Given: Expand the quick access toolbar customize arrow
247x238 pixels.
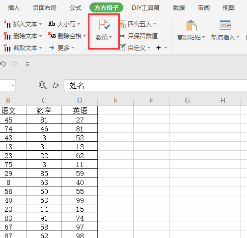Looking at the screenshot, I should pyautogui.click(x=27, y=64).
